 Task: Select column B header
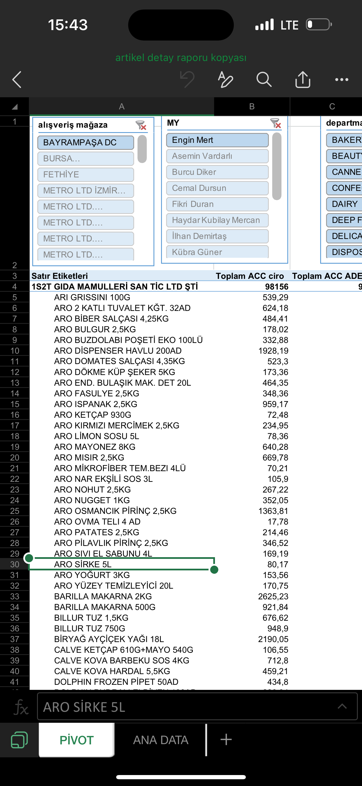pyautogui.click(x=252, y=107)
